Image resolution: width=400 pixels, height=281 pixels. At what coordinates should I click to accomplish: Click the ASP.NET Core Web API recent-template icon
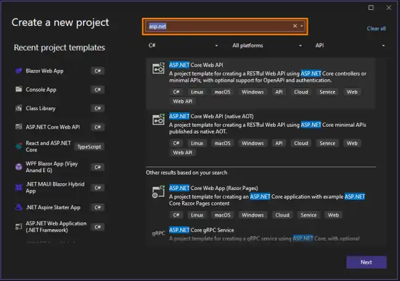[x=18, y=127]
